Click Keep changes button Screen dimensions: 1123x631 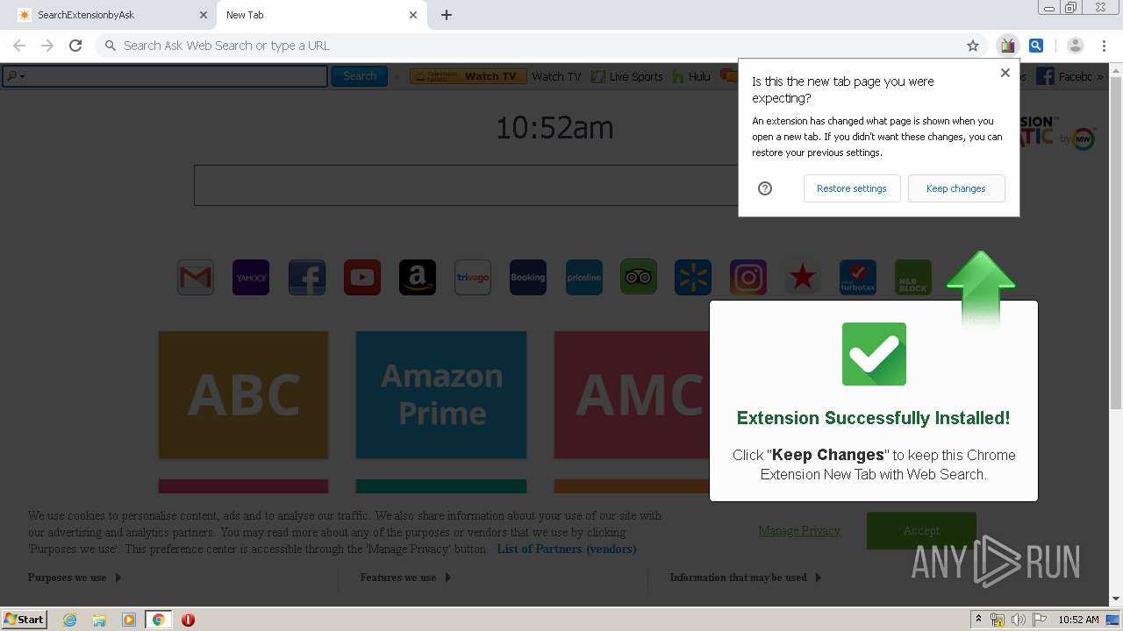[956, 188]
